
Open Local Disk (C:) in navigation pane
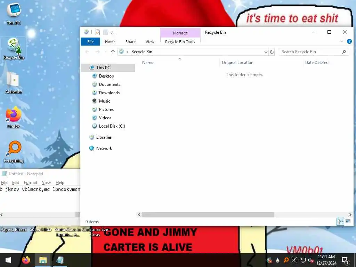click(112, 126)
